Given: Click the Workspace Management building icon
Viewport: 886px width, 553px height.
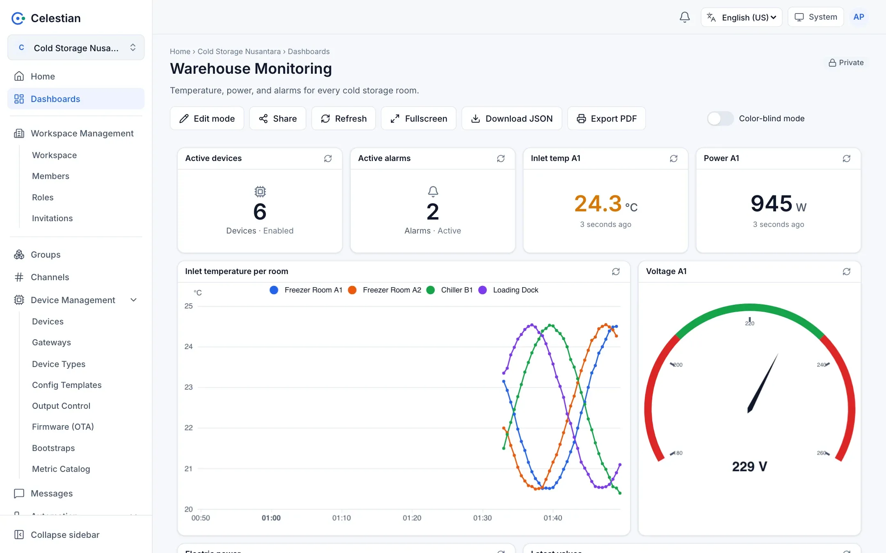Looking at the screenshot, I should point(19,134).
